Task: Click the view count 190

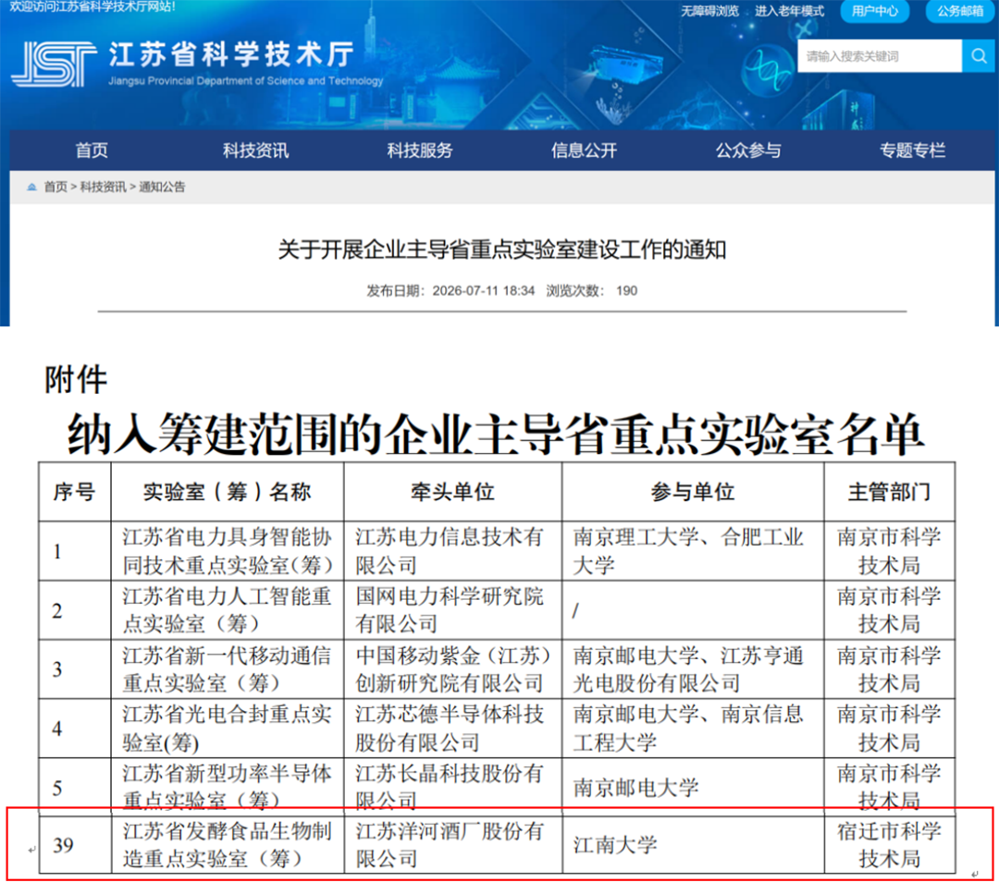Action: tap(626, 291)
